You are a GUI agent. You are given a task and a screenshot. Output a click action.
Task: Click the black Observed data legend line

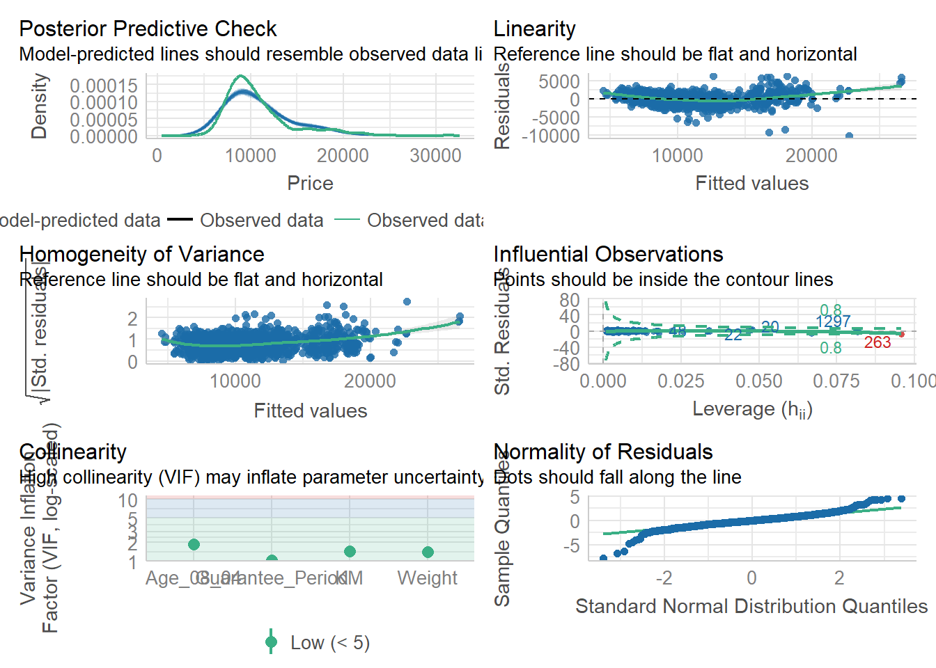[180, 220]
